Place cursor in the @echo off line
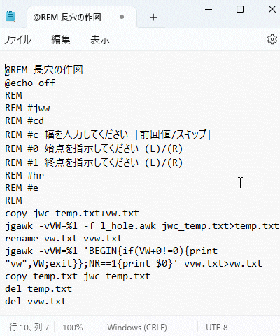This screenshot has height=336, width=280. pyautogui.click(x=30, y=83)
